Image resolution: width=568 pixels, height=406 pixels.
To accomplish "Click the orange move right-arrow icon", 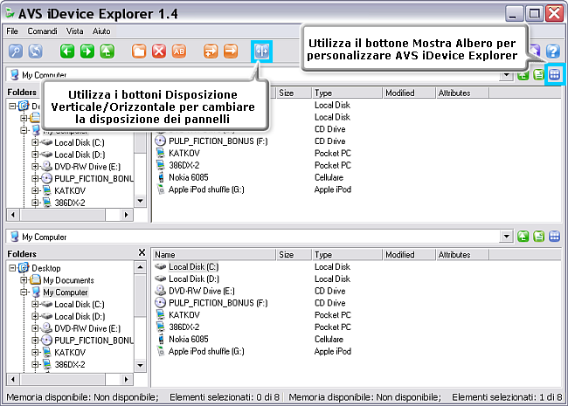I will pyautogui.click(x=231, y=52).
